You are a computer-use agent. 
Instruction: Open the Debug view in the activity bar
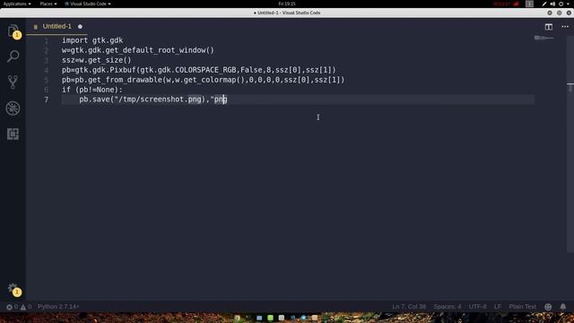click(13, 109)
